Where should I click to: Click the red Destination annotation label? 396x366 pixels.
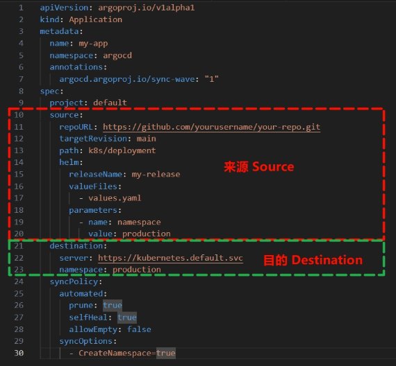click(x=313, y=260)
